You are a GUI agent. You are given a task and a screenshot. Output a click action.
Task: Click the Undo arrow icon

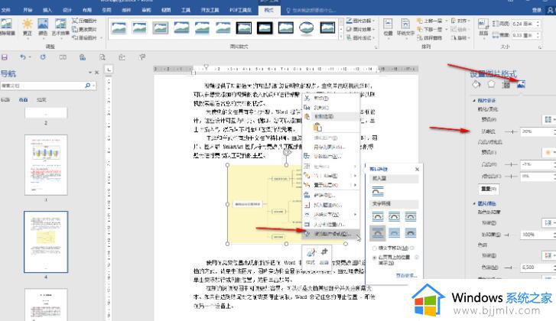point(23,57)
